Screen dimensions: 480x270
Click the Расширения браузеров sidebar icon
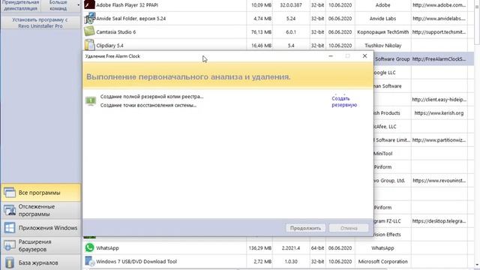[x=10, y=245]
